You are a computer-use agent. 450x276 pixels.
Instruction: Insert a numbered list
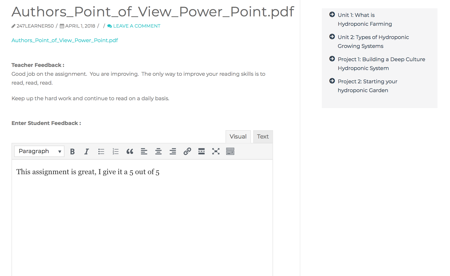(115, 152)
